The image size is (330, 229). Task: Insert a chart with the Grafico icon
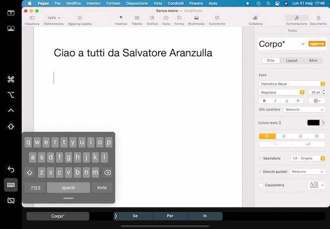pyautogui.click(x=152, y=18)
